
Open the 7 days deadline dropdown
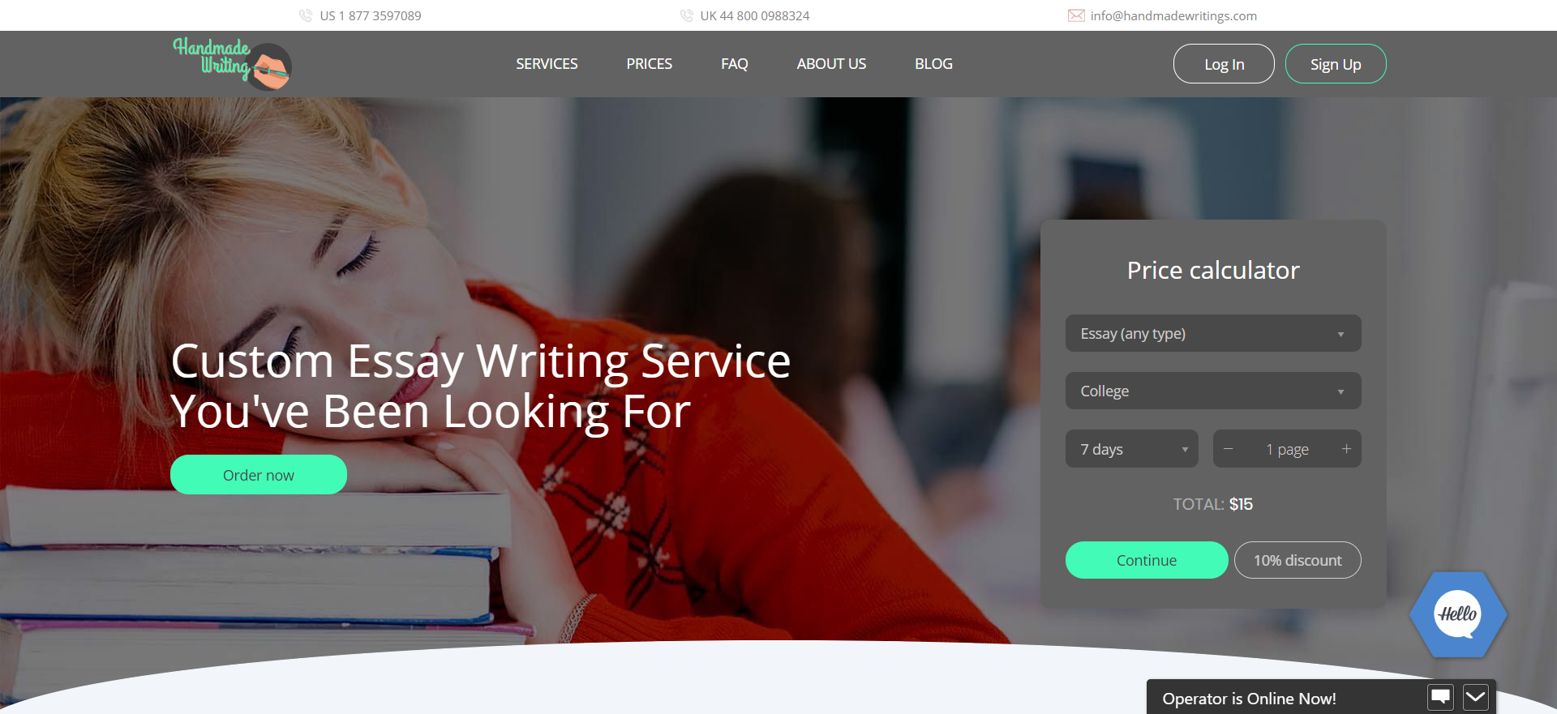1132,449
